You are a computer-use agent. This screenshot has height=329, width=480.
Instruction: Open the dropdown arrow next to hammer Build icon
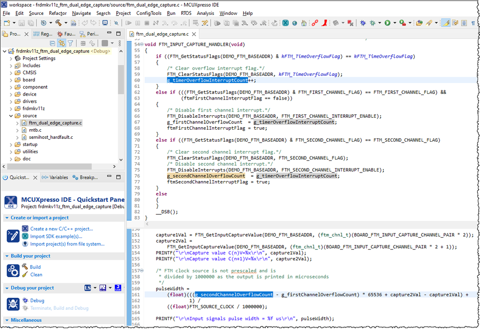[66, 23]
